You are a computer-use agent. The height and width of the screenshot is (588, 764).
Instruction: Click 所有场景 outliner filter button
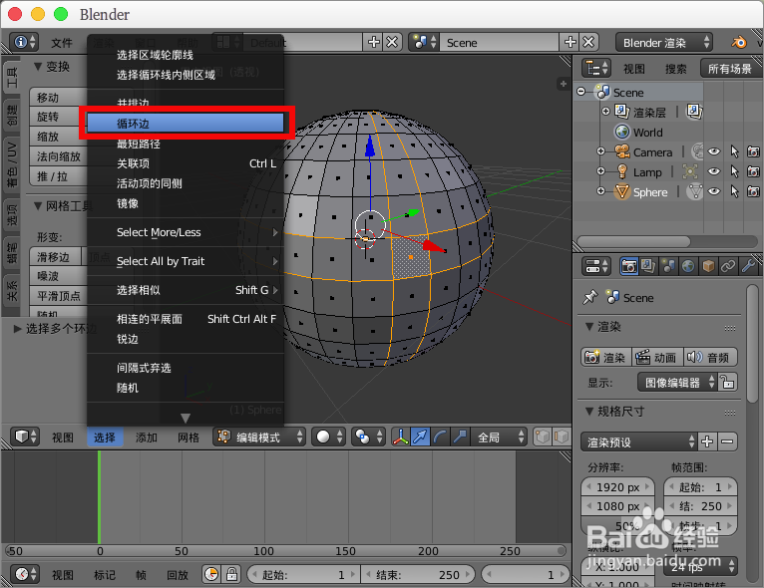click(x=729, y=68)
